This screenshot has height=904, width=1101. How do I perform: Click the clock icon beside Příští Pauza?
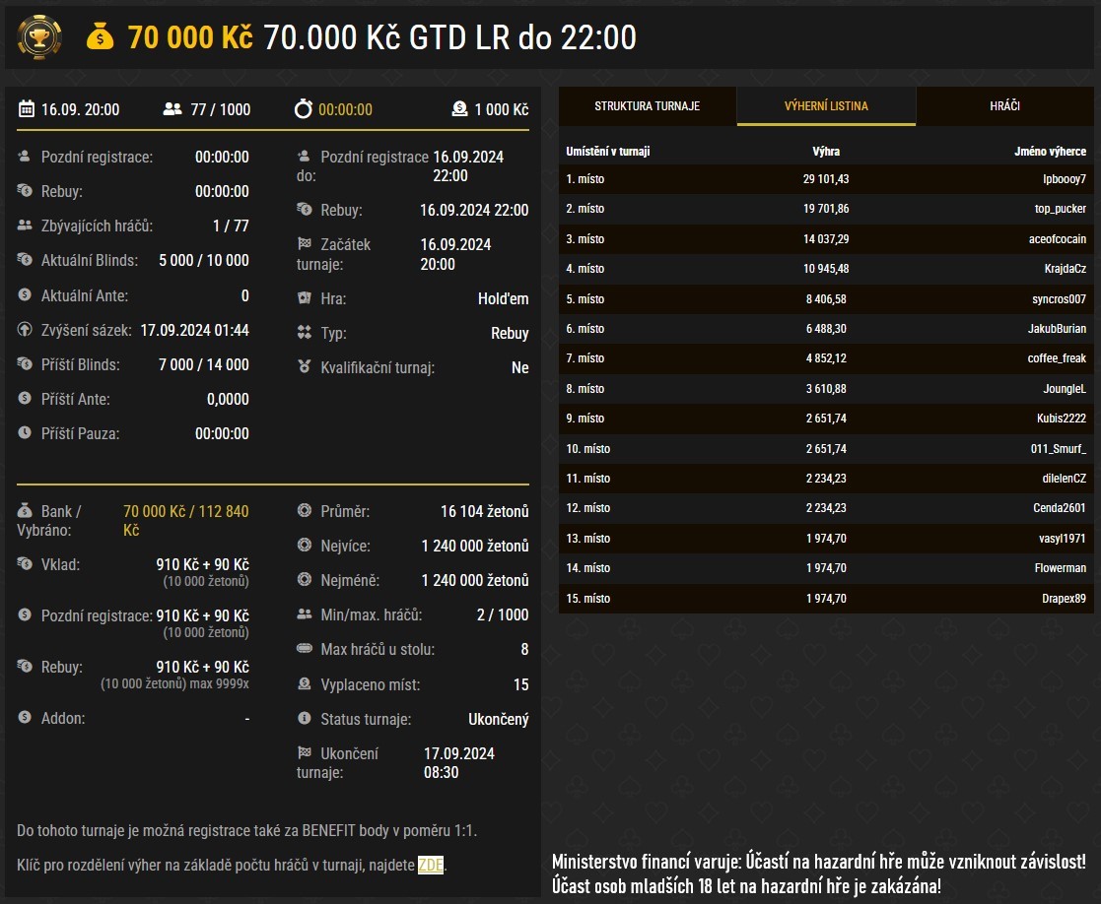[x=25, y=433]
